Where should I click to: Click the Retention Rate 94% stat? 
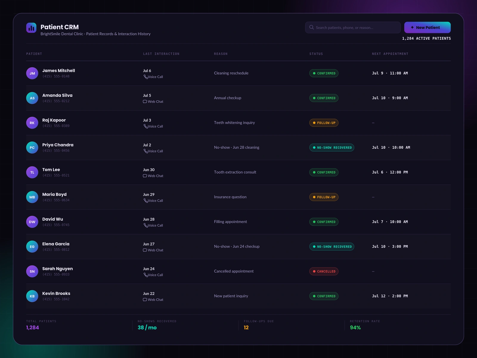pos(355,328)
